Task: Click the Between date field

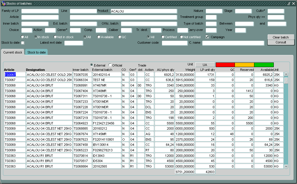Action: click(244, 24)
